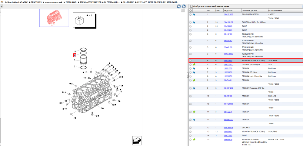Viewport: 303px width, 146px height.
Task: Go to the home page icon
Action: [2, 2]
